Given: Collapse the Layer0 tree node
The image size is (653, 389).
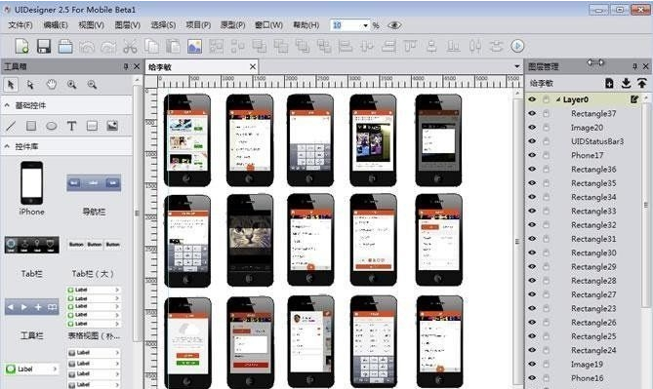Looking at the screenshot, I should [558, 99].
